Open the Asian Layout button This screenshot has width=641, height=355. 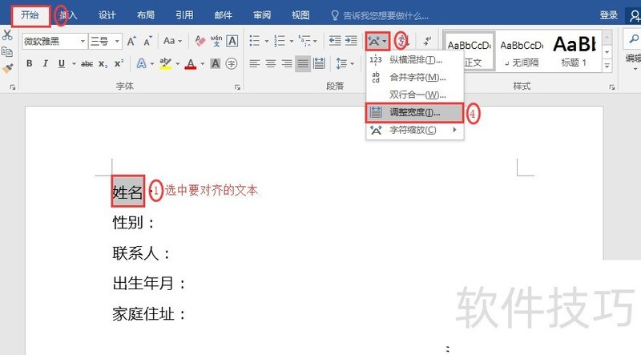pos(377,42)
